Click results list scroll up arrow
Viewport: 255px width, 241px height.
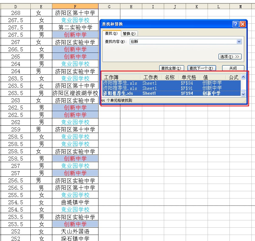click(x=243, y=77)
